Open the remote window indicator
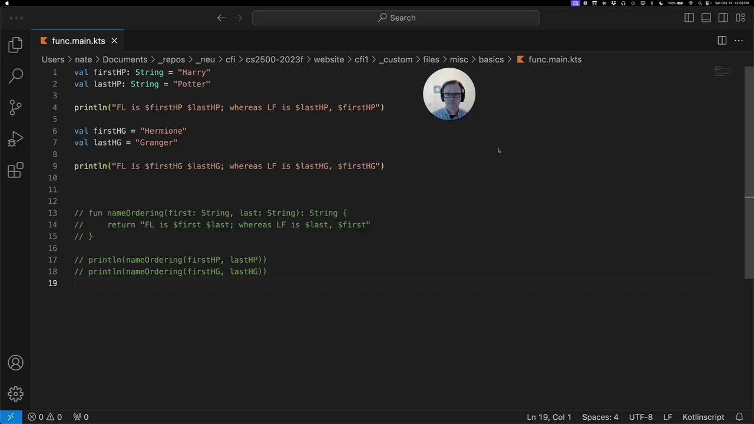This screenshot has height=424, width=754. tap(11, 417)
